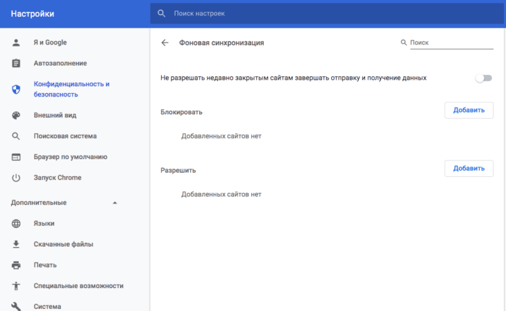506x311 pixels.
Task: Focus the Поиск настроек search bar
Action: [327, 13]
